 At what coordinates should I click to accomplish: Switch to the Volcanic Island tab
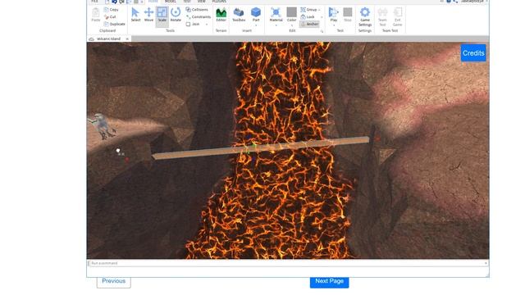pos(108,39)
